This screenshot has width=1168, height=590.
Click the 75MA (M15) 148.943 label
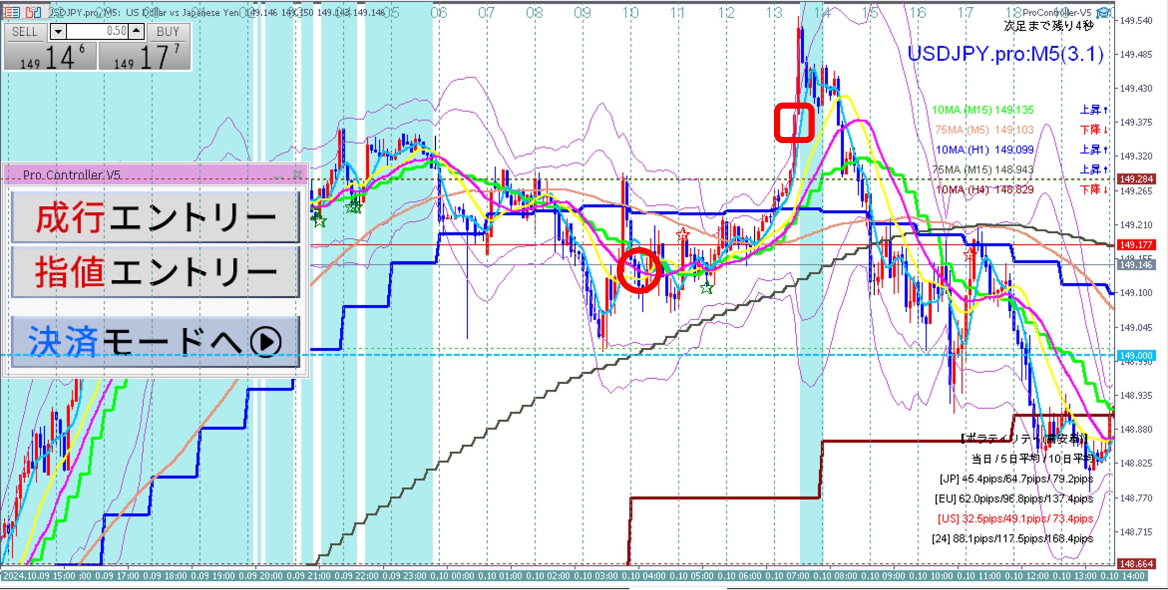[983, 170]
